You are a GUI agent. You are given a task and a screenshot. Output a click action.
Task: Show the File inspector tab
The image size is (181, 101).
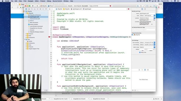pos(142,9)
